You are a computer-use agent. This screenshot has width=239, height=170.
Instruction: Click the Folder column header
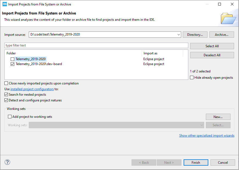click(x=73, y=53)
